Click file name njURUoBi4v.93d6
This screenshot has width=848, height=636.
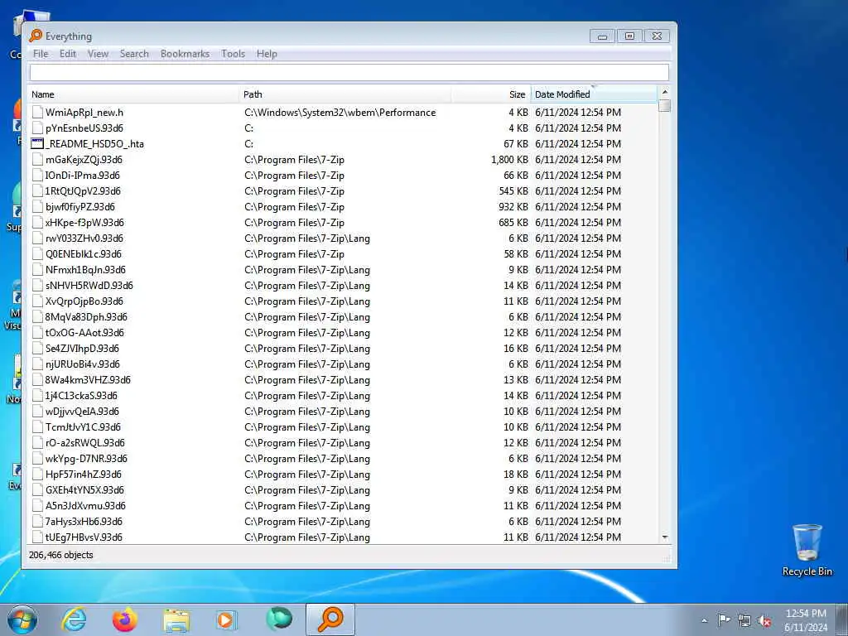[x=82, y=364]
